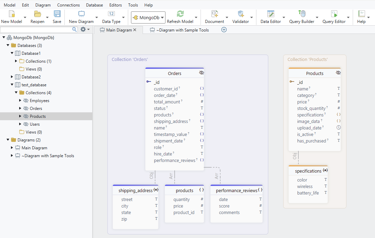
Task: Expand the Users collection node
Action: click(20, 124)
